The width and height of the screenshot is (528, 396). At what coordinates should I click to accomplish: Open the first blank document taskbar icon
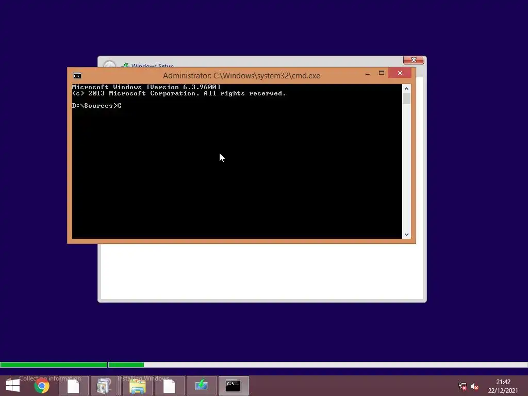pos(73,386)
